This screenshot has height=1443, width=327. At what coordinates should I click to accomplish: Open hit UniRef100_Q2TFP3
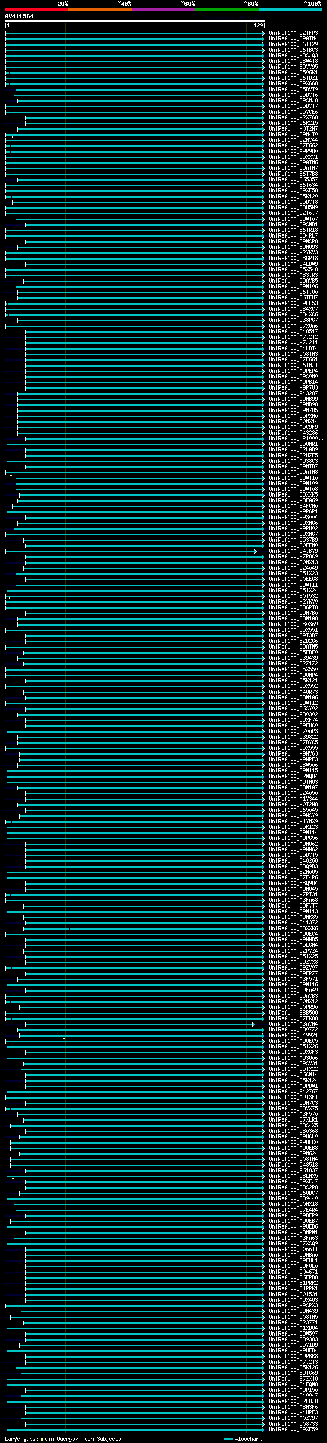coord(293,33)
